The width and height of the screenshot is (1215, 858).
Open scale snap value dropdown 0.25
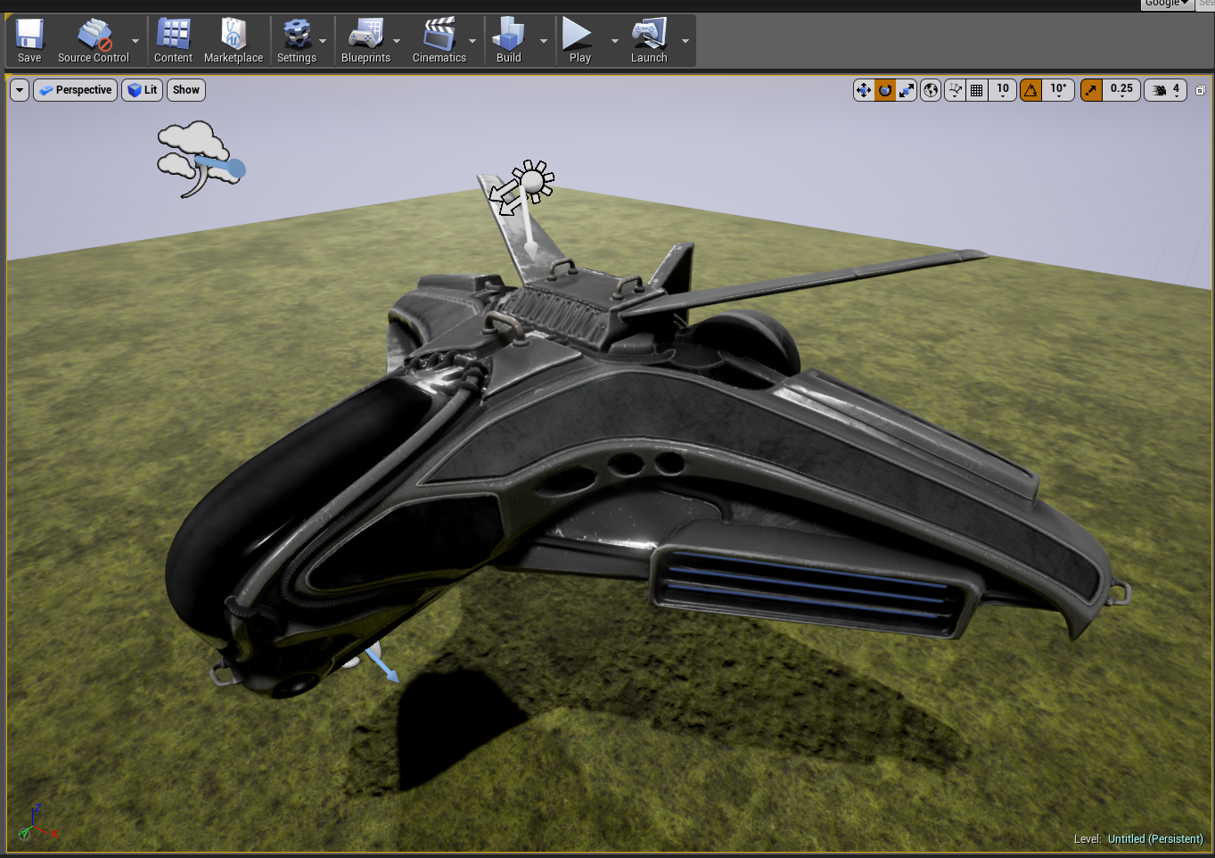pos(1121,90)
